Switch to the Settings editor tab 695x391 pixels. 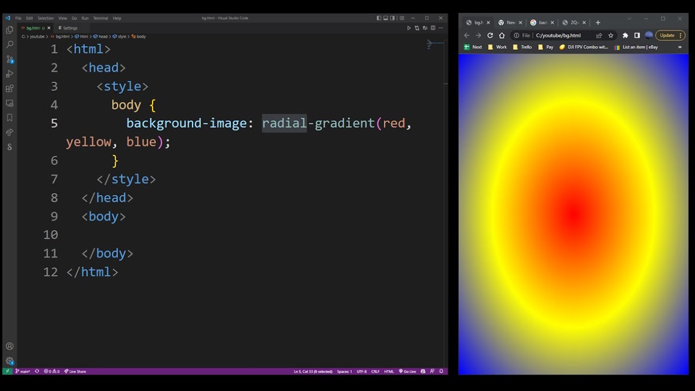point(68,28)
